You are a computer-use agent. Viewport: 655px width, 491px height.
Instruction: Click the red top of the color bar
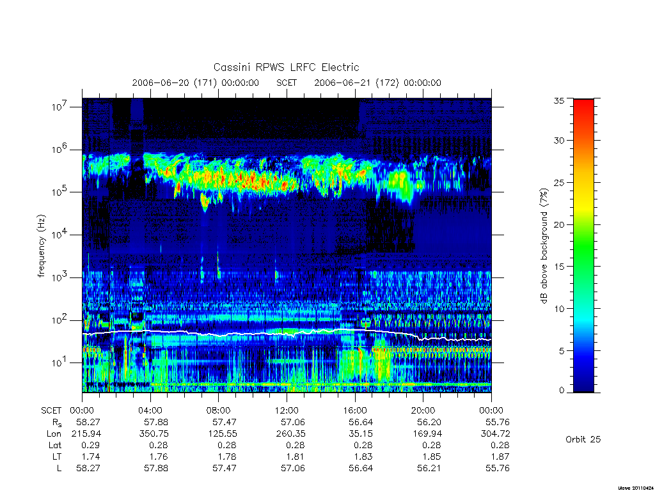(583, 105)
